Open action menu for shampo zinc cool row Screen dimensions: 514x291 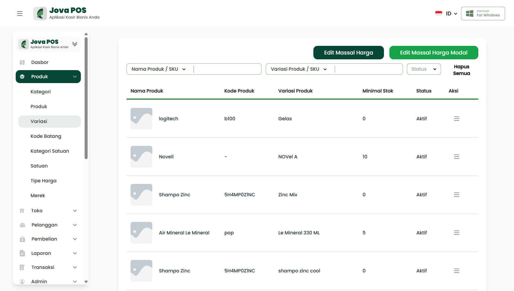coord(456,271)
